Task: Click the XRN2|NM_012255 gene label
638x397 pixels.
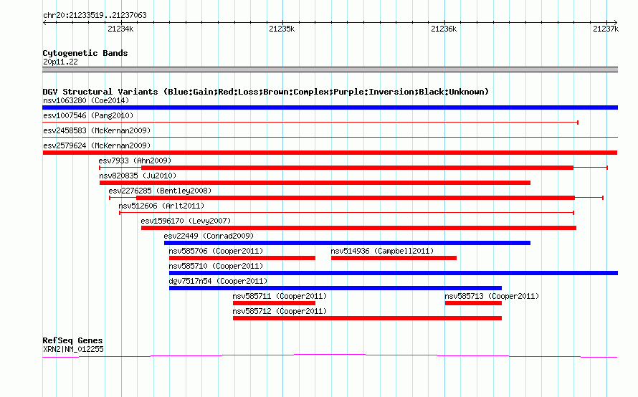Action: pos(73,349)
